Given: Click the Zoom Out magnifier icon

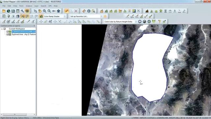Looking at the screenshot, I should point(49,11).
